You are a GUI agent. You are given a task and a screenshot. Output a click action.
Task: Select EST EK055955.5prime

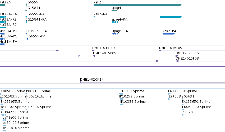click(x=2, y=104)
